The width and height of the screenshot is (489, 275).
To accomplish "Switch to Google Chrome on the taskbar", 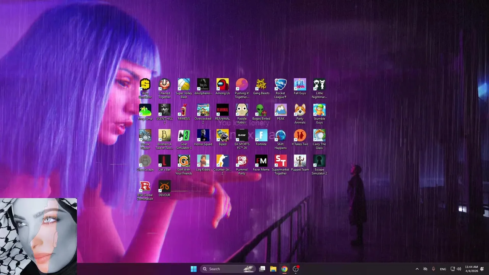I will click(x=284, y=269).
